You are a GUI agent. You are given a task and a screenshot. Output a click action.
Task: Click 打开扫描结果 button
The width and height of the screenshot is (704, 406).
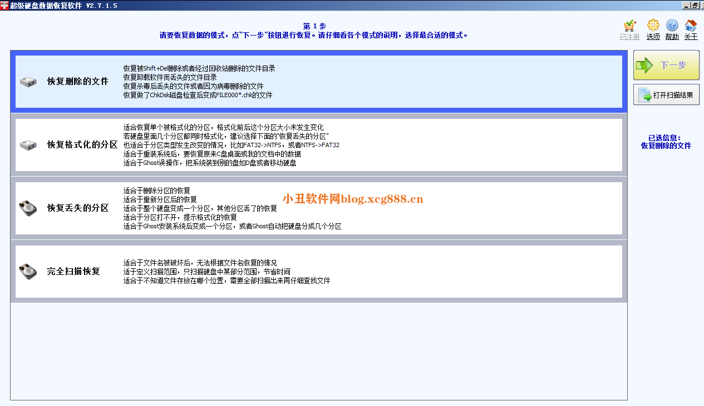pos(666,95)
